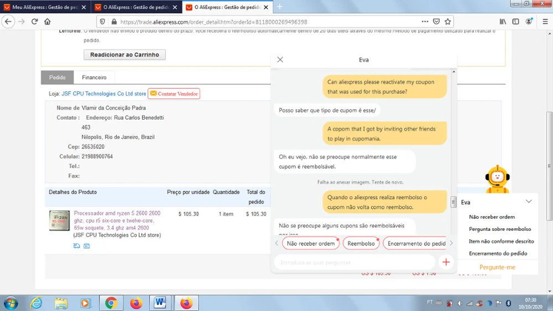Close the Eva chat window

[x=280, y=60]
